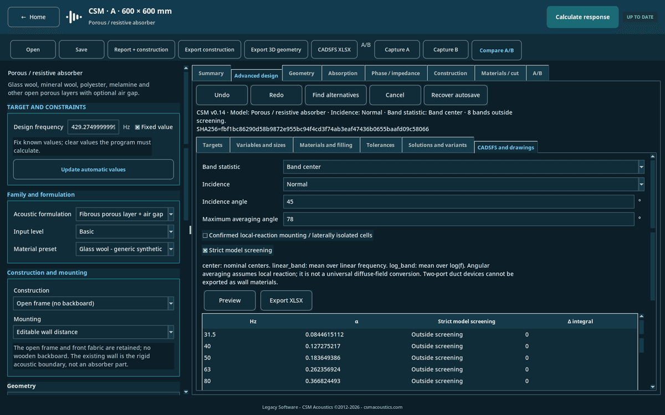Click Compare A/B
The width and height of the screenshot is (665, 415).
point(497,50)
